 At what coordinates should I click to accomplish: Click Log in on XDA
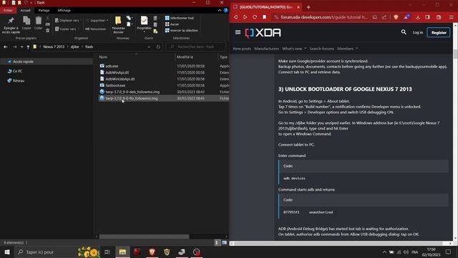coord(418,32)
